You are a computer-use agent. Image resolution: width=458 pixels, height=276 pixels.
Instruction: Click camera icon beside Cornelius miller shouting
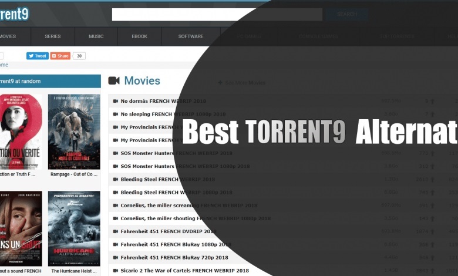tap(116, 218)
